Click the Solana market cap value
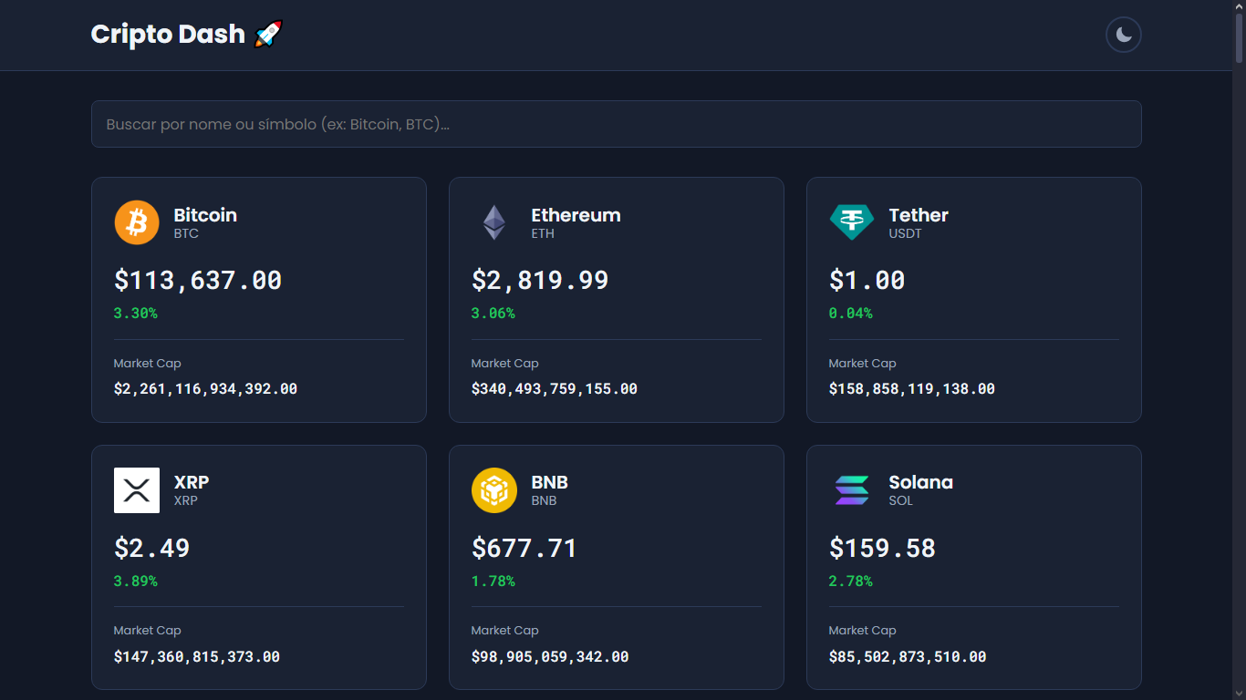The image size is (1246, 700). click(907, 657)
